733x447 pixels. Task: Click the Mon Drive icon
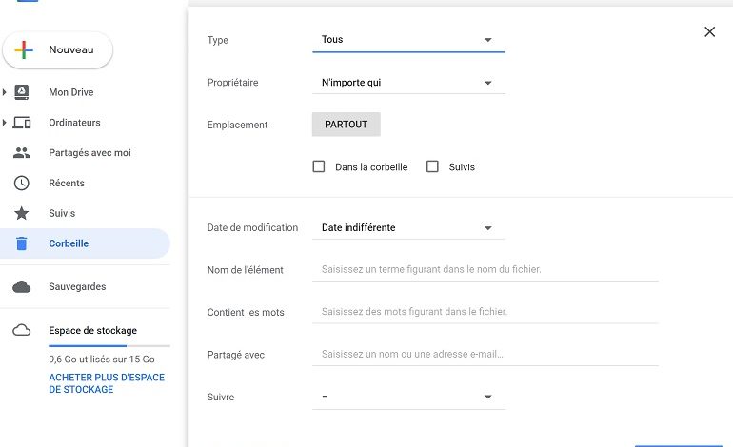(22, 92)
